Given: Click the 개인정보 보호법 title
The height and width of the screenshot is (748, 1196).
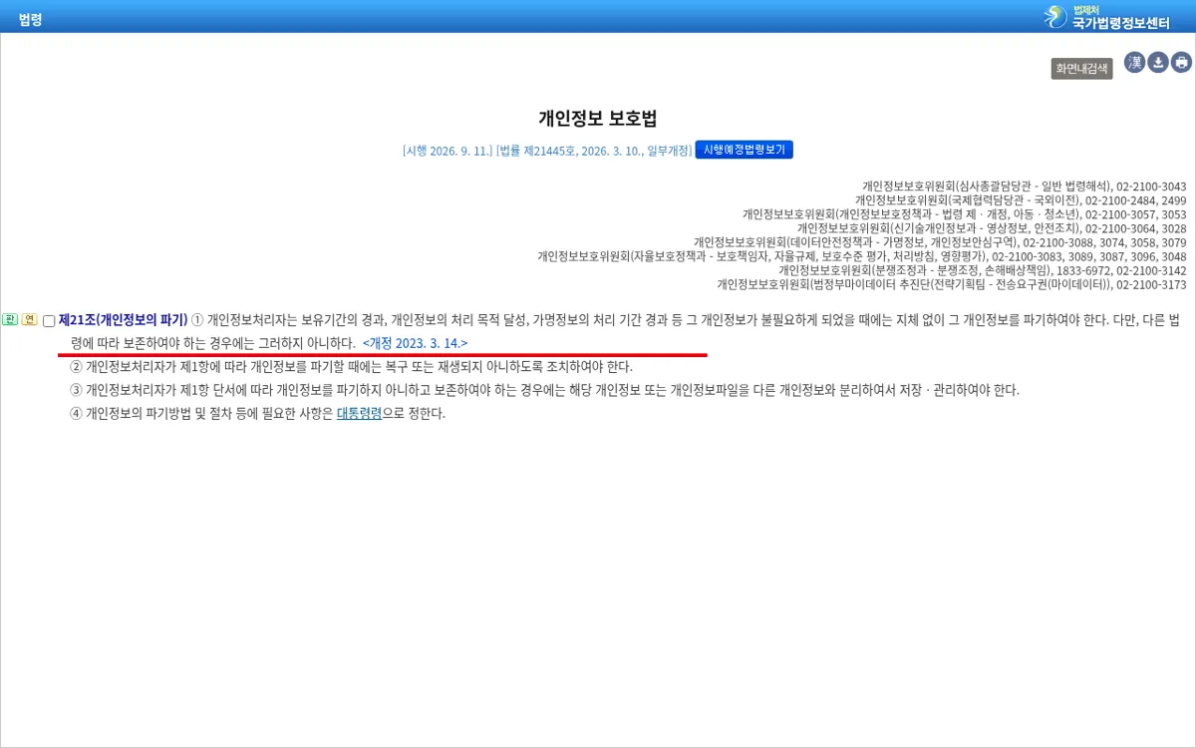Looking at the screenshot, I should 598,118.
